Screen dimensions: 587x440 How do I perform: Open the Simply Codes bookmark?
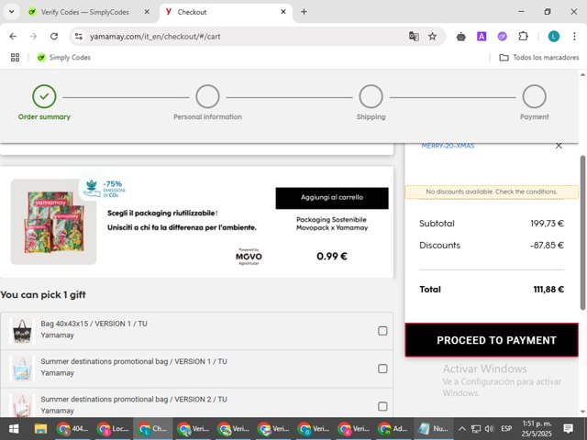pyautogui.click(x=63, y=57)
